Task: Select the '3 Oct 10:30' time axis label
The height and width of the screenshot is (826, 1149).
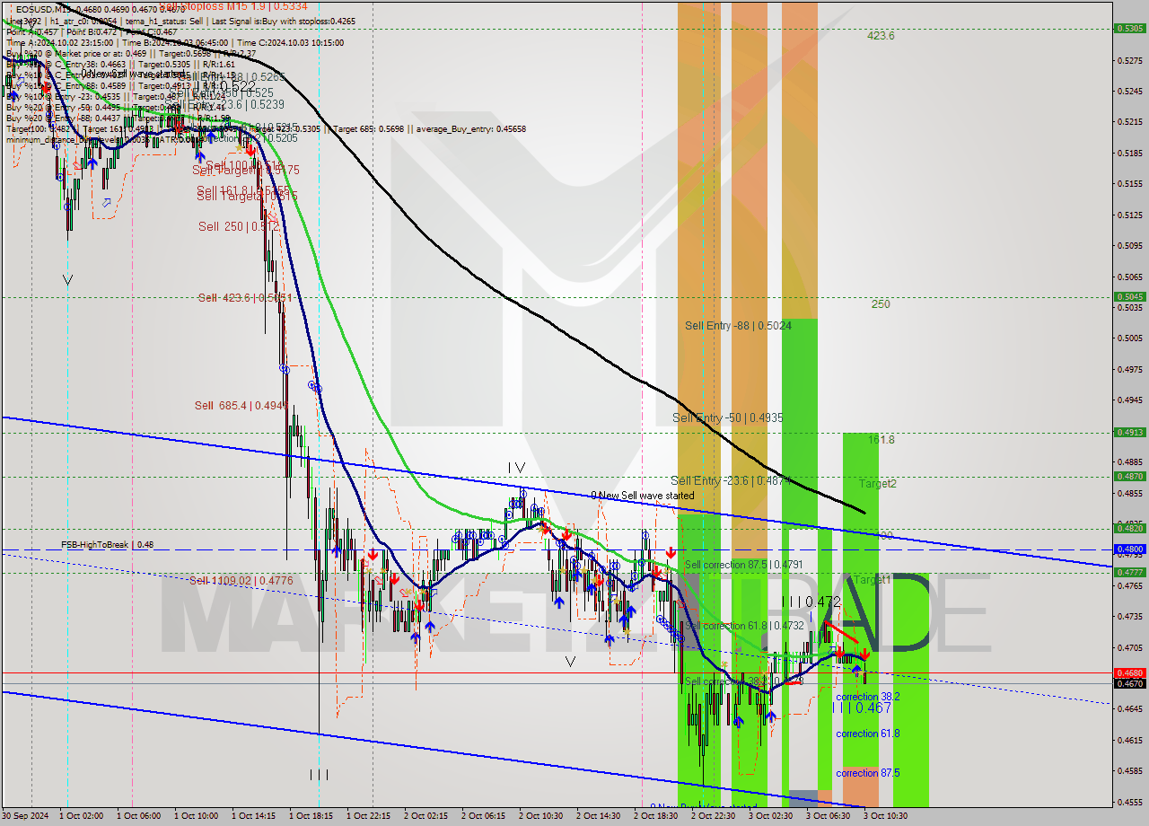Action: click(885, 816)
